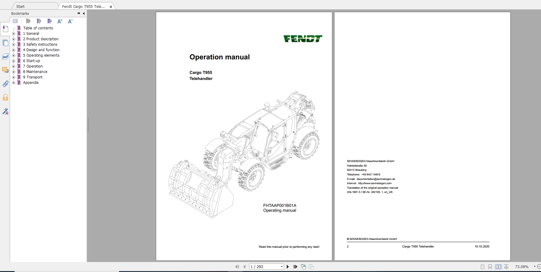Open the Bookmarks panel tab in sidebar

5,29
